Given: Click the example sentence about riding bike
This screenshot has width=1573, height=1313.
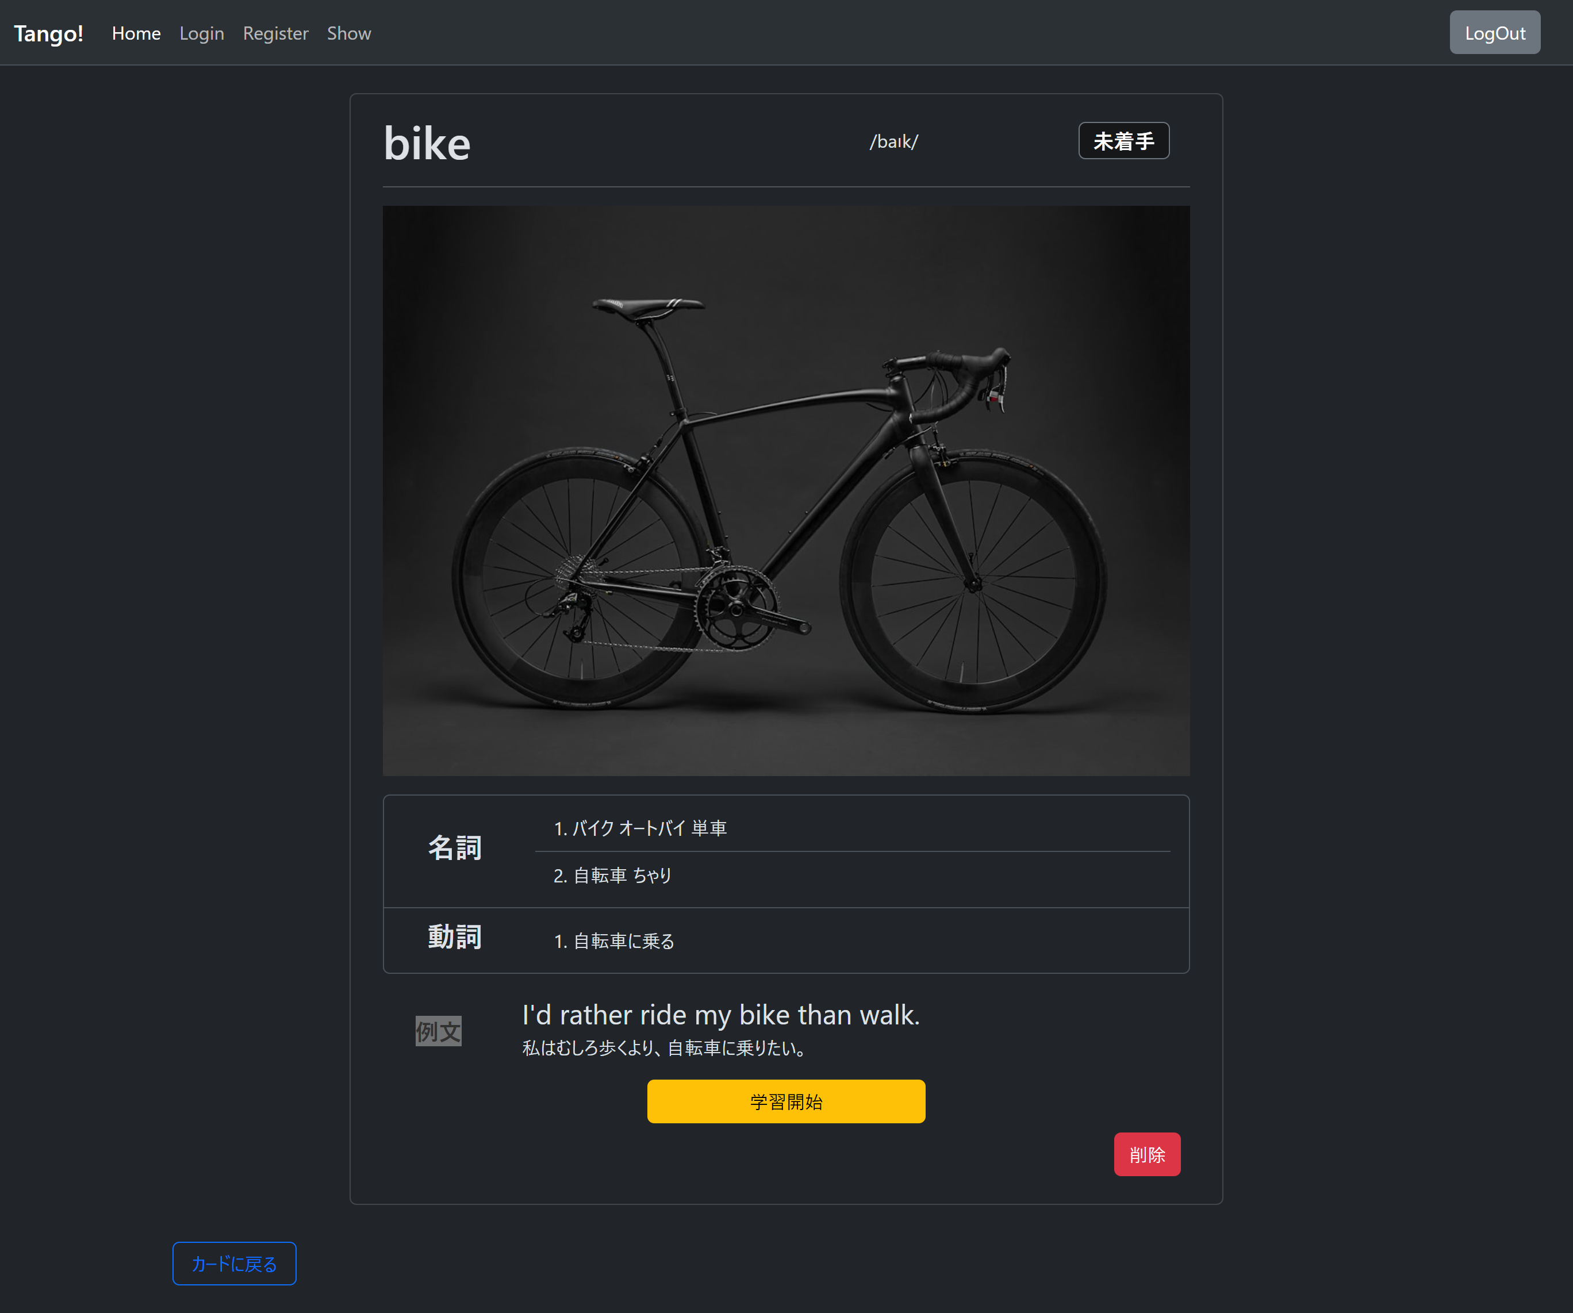Looking at the screenshot, I should click(720, 1015).
